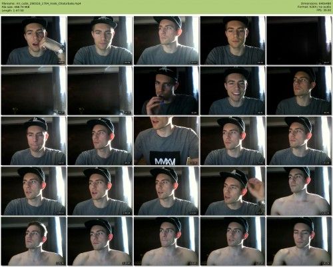Open first thumbnail of third row

point(33,141)
